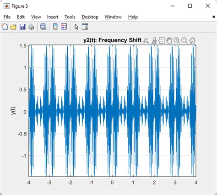
Task: Maximize the Figure 3 window
Action: 190,6
